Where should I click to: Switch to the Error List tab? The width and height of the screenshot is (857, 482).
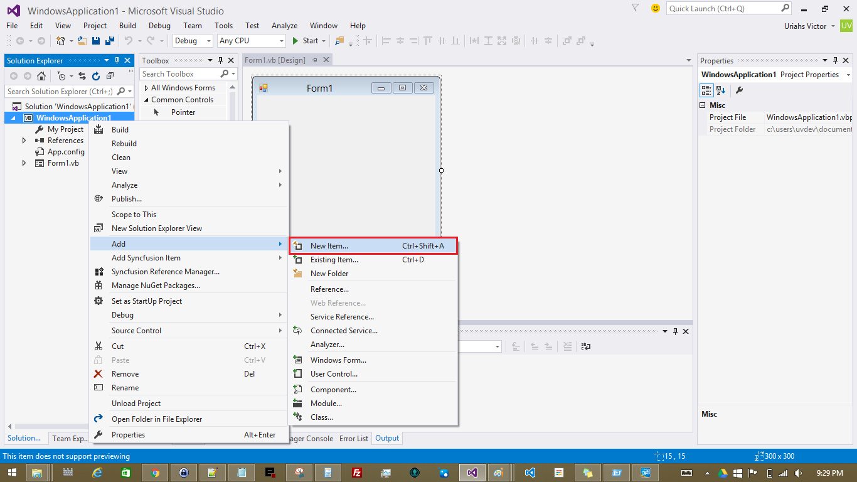[354, 439]
